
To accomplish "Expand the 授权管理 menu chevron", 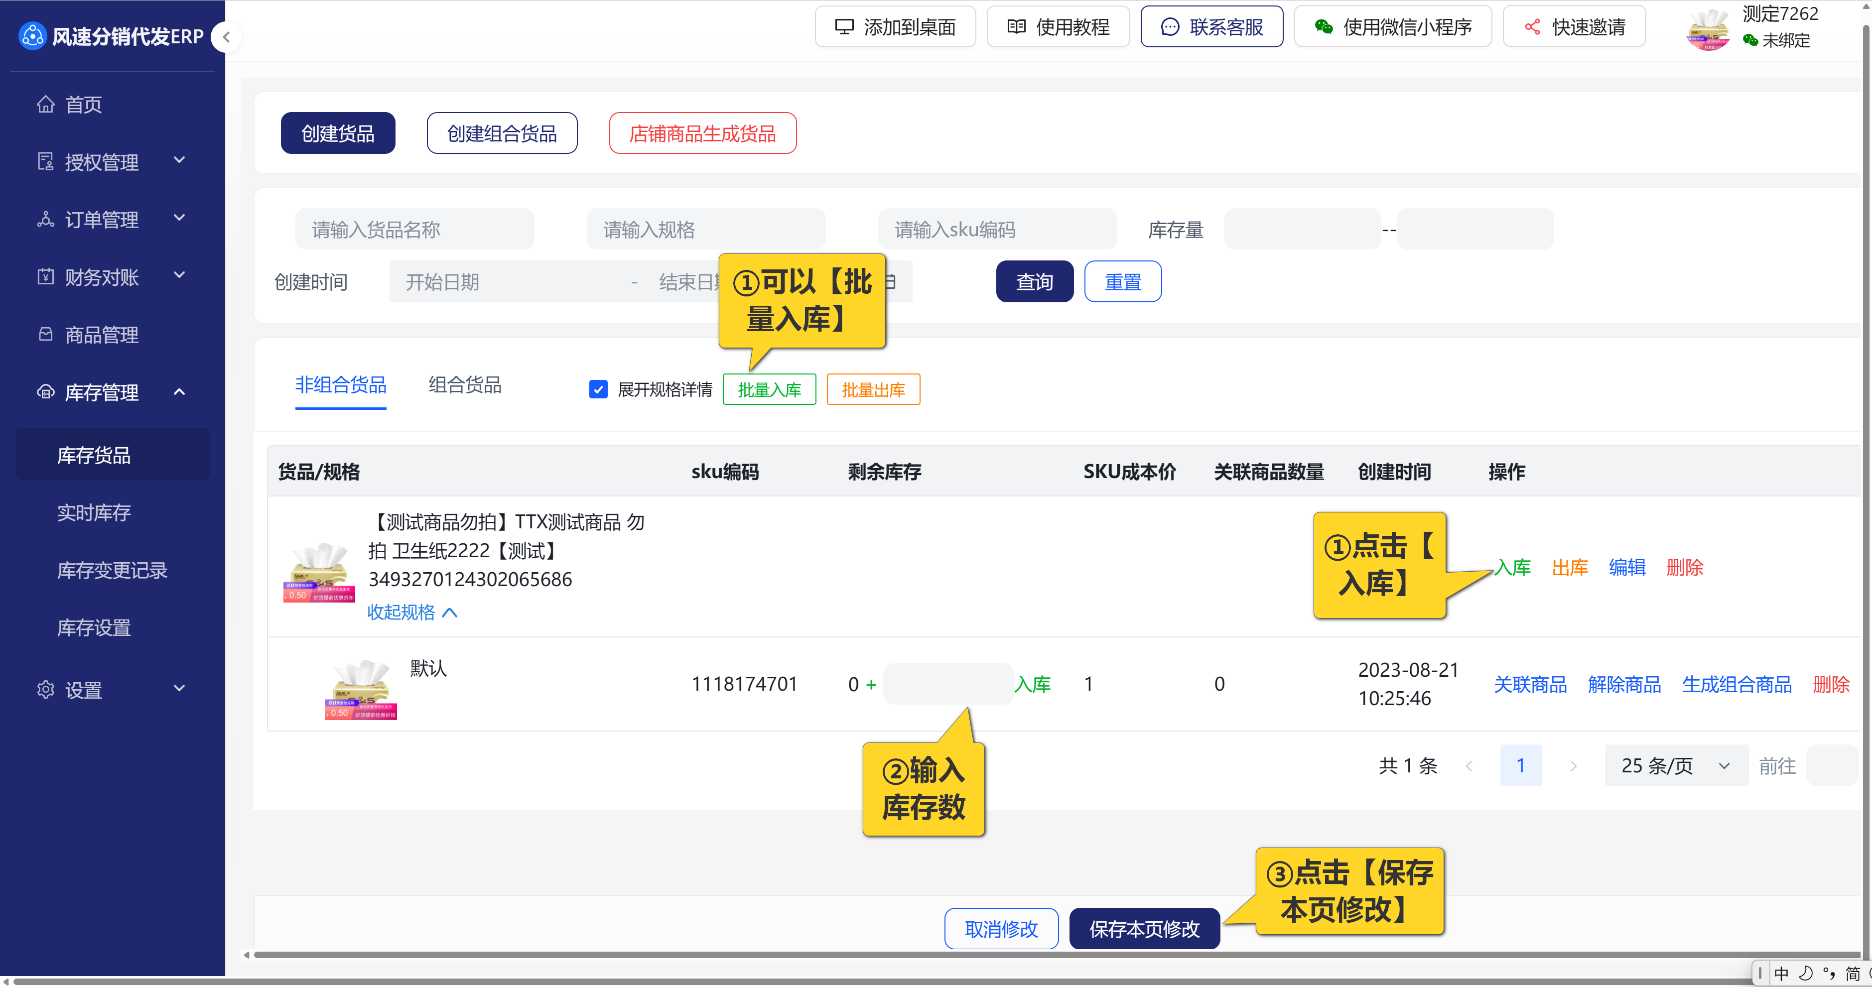I will pos(179,160).
